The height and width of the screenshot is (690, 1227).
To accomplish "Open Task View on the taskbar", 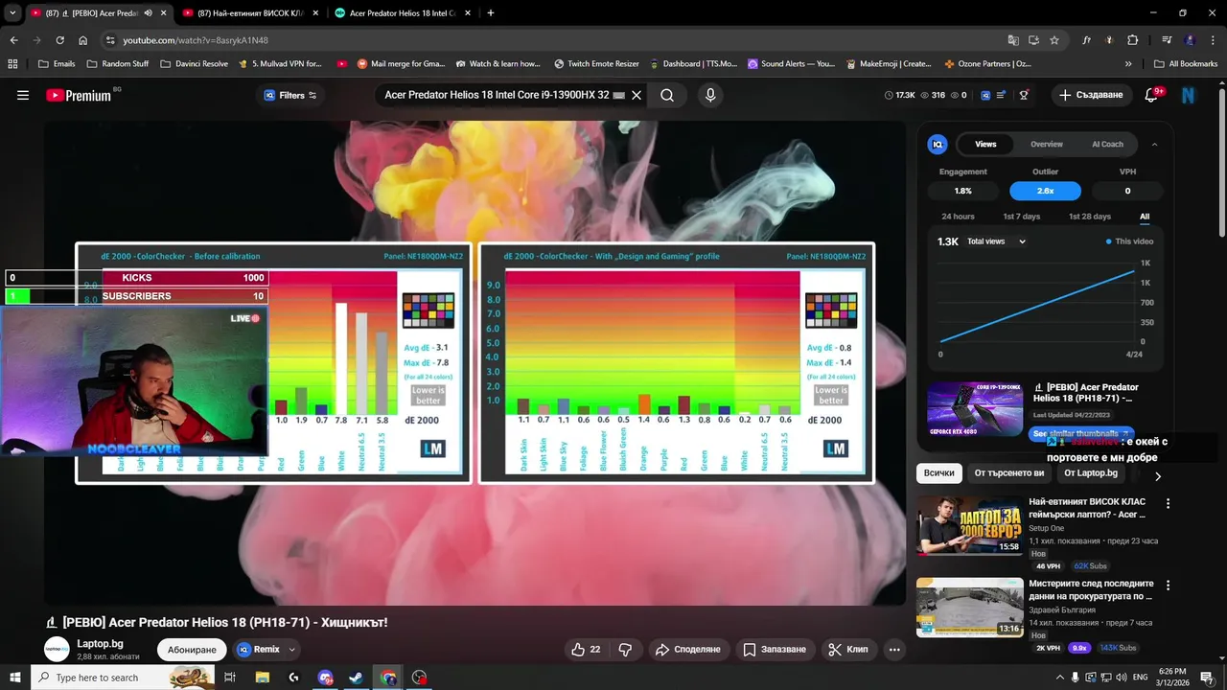I will [x=230, y=678].
